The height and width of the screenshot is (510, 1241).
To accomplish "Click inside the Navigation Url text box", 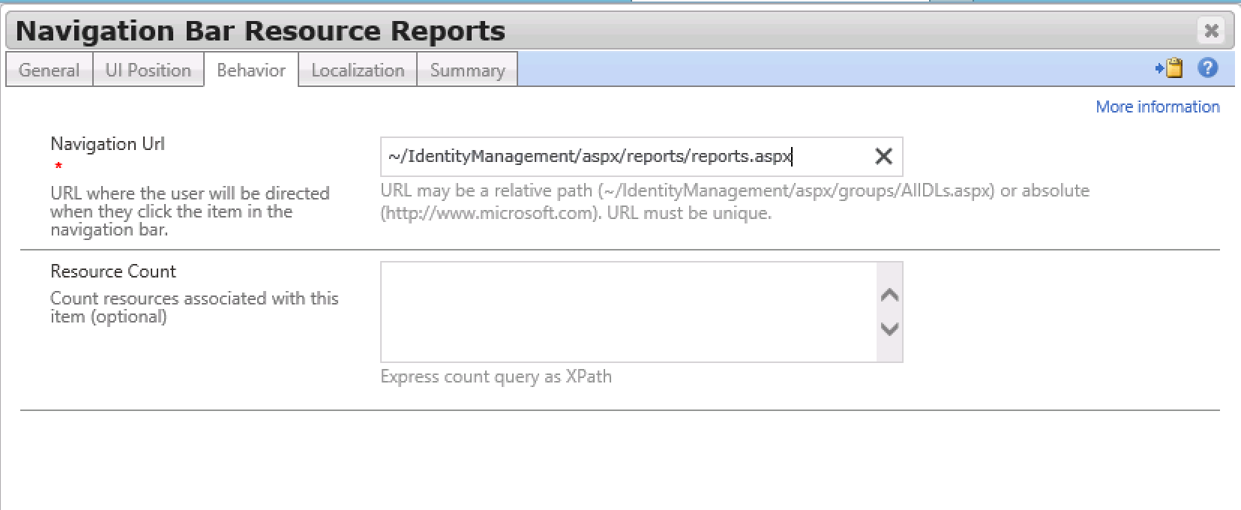I will tap(622, 156).
